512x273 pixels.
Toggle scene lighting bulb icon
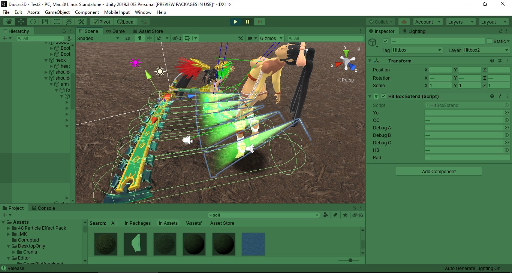click(x=140, y=38)
